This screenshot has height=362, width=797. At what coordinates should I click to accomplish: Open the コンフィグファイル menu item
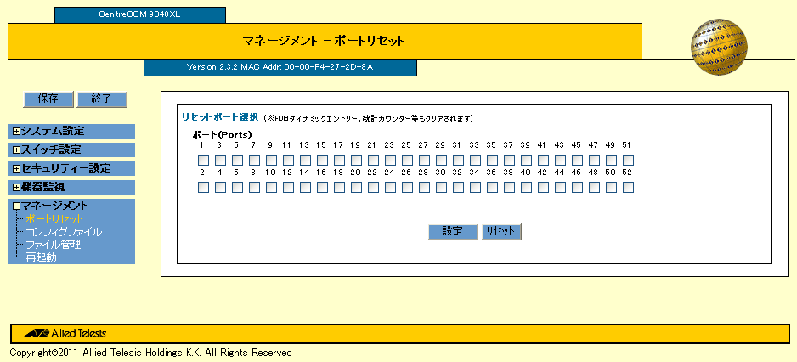tap(63, 232)
